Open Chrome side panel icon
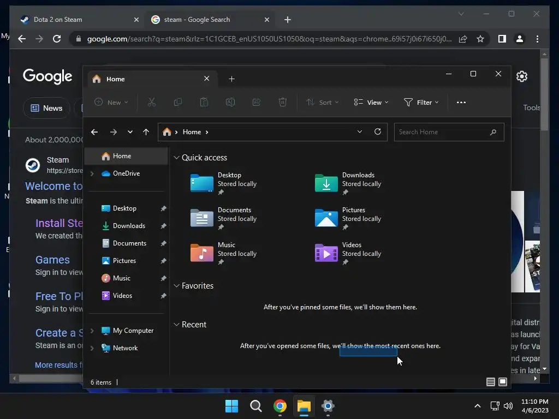 [502, 39]
